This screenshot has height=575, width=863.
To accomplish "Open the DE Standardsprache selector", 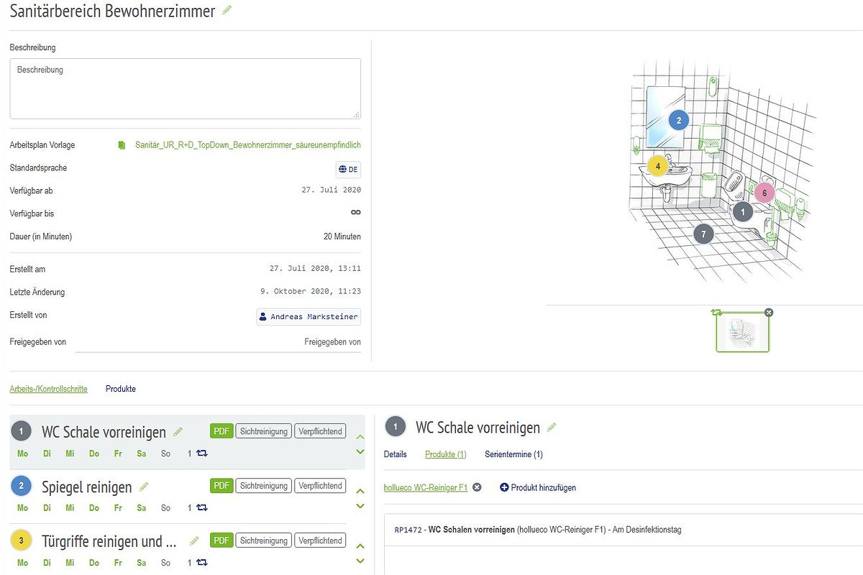I will (348, 170).
